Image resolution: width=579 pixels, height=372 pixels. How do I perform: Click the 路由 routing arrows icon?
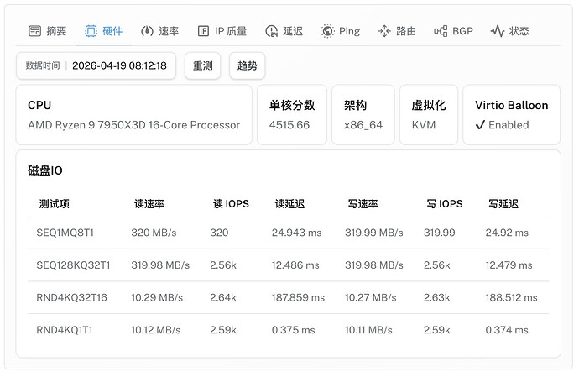(x=384, y=31)
